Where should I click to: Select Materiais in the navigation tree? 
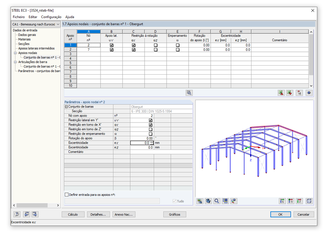point(24,39)
